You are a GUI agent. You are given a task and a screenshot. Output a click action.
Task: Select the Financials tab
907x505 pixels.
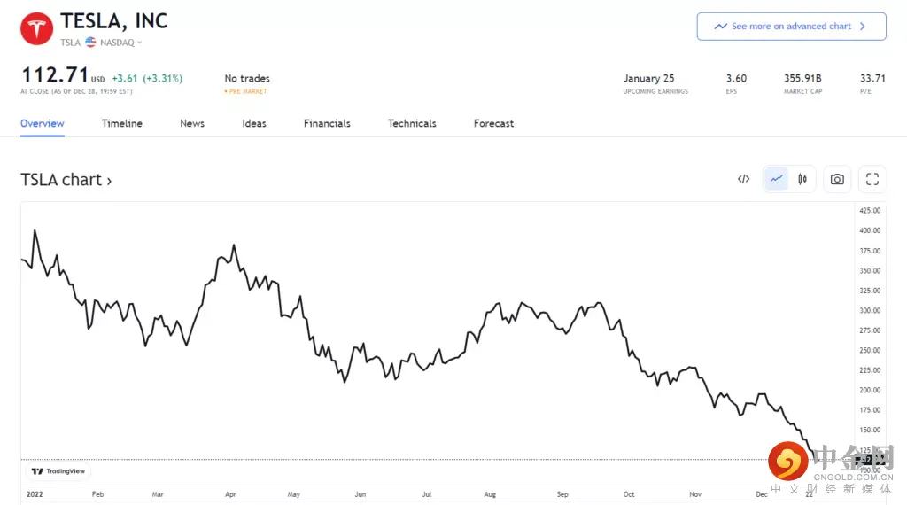[327, 123]
